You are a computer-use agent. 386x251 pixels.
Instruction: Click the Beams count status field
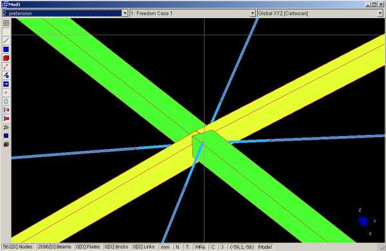(x=55, y=247)
